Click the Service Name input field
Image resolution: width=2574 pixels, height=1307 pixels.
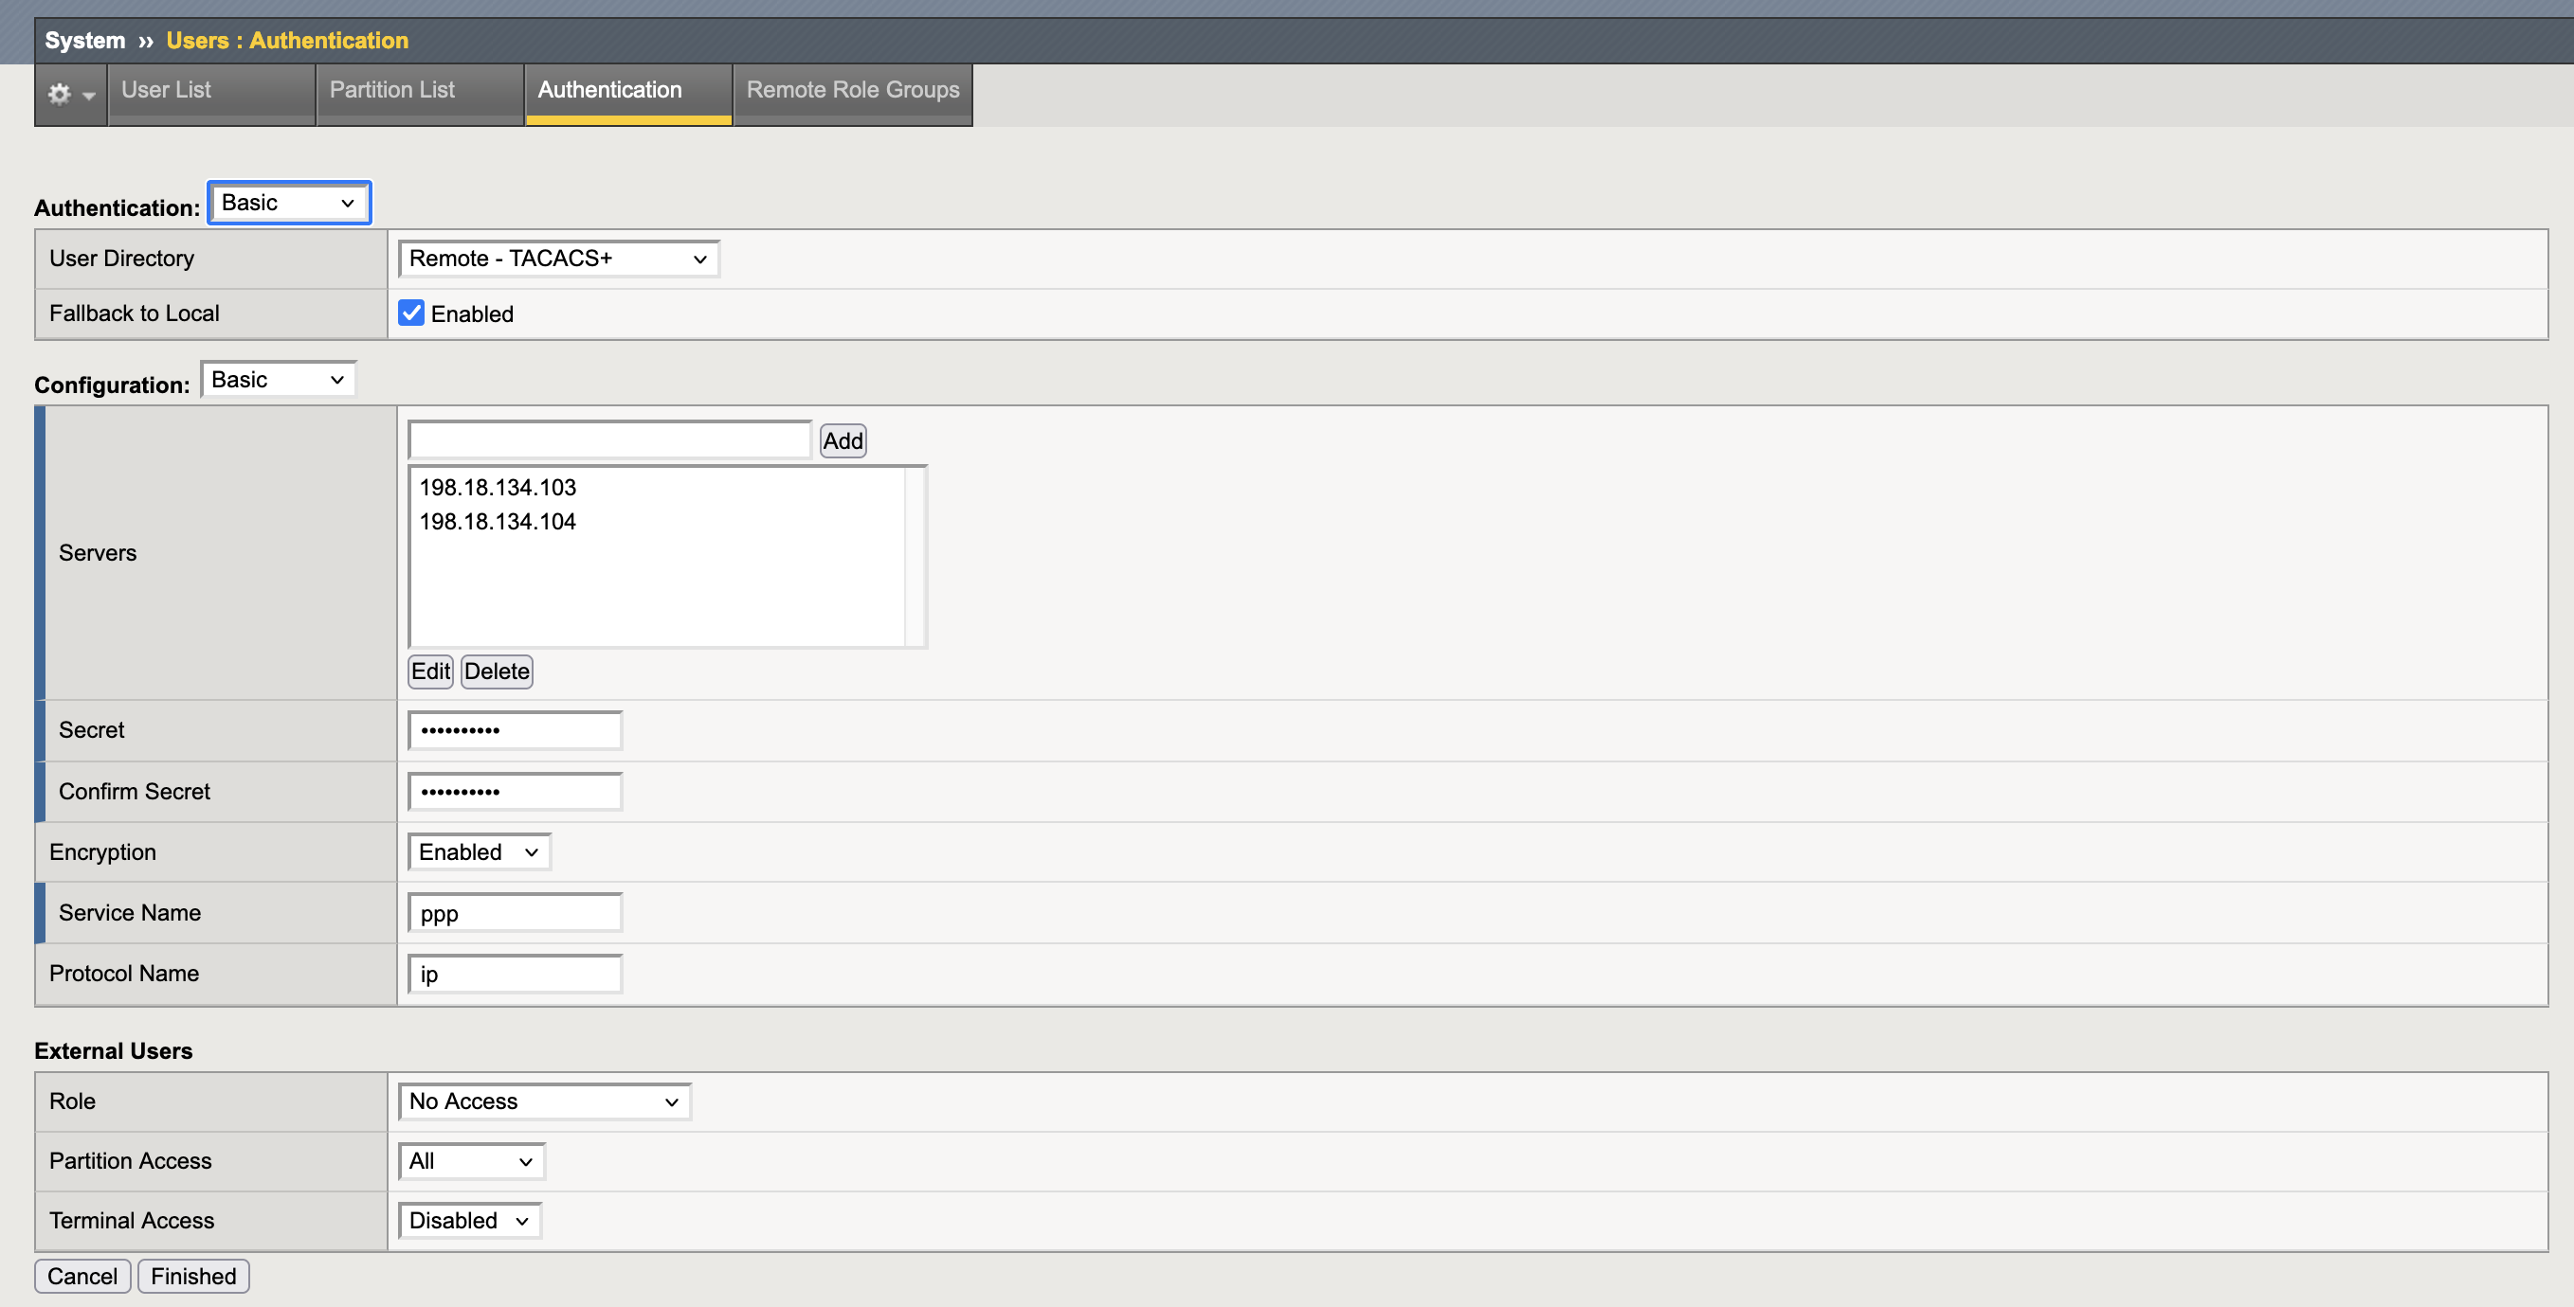tap(515, 913)
